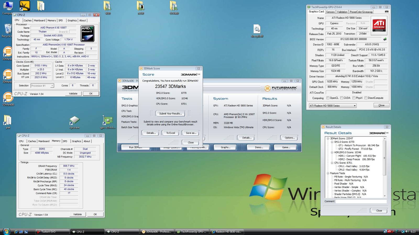
Task: Select the gpu-z.0.4.4 desktop icon
Action: click(x=108, y=122)
